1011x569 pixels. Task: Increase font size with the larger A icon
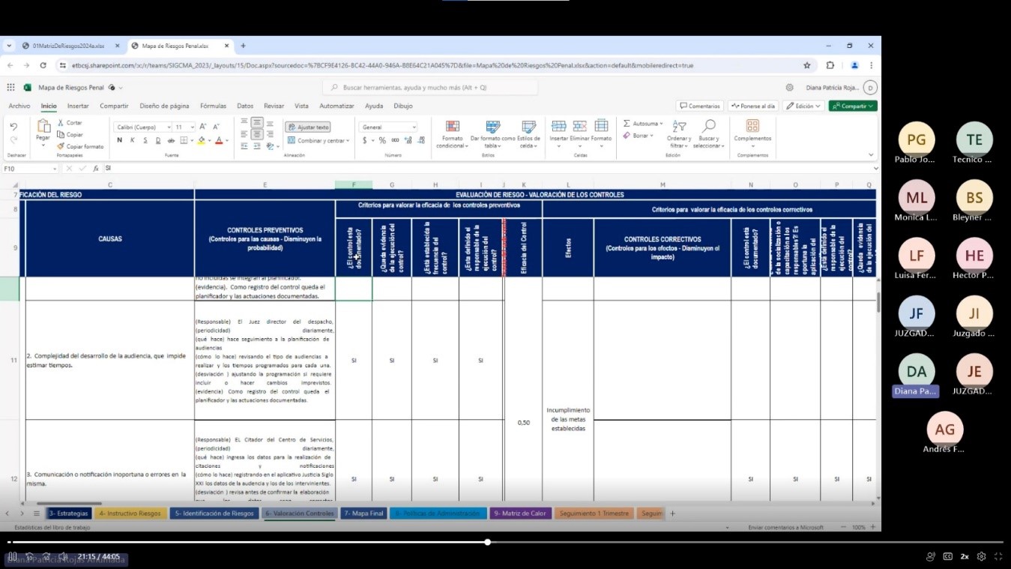[x=204, y=127]
